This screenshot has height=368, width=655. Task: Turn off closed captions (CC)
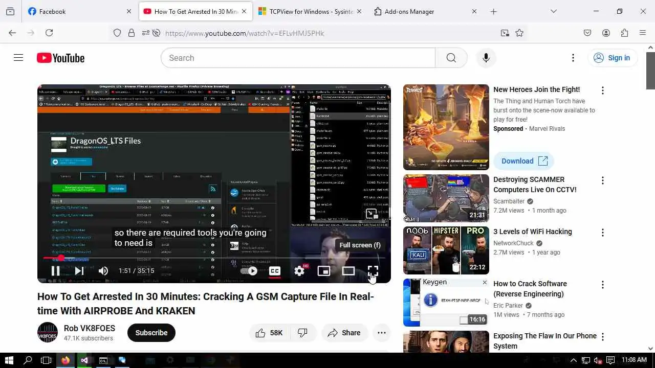[x=275, y=271]
